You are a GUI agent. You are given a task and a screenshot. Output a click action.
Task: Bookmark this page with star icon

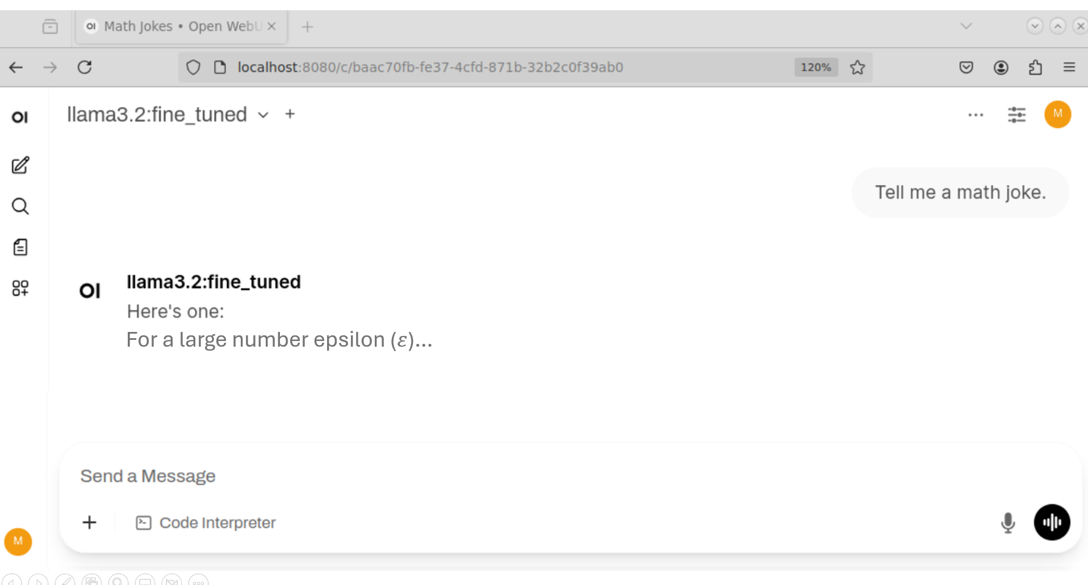click(857, 68)
